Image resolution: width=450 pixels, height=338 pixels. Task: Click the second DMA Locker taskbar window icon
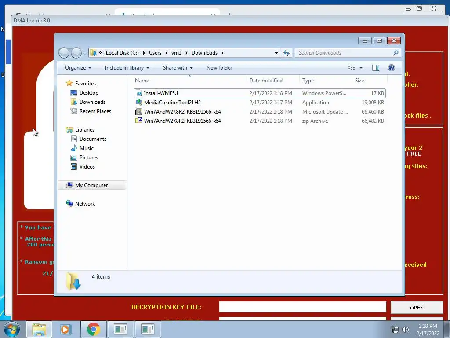148,329
